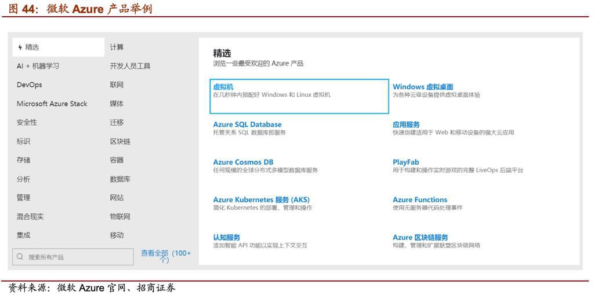Open the 区块链 category
This screenshot has width=594, height=295.
coord(120,141)
